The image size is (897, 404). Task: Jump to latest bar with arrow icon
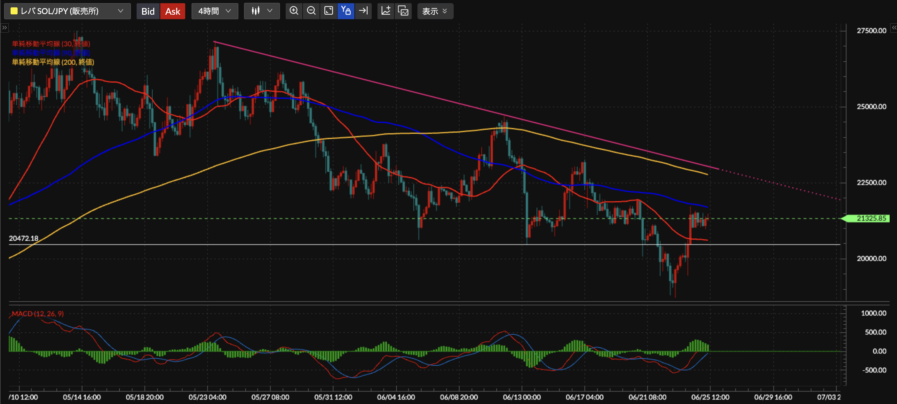point(363,11)
